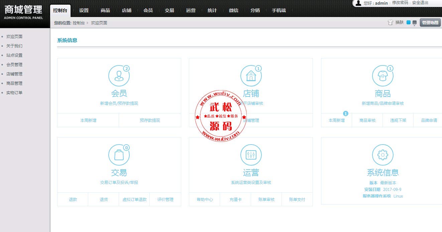Switch to the 设置 tab
442x232 pixels.
click(84, 11)
